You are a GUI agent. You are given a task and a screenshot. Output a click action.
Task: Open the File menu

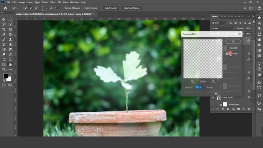point(8,2)
